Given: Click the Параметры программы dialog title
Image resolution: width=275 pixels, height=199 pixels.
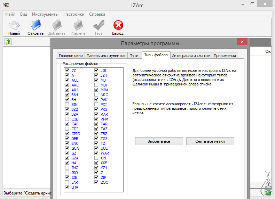Looking at the screenshot, I should click(150, 43).
